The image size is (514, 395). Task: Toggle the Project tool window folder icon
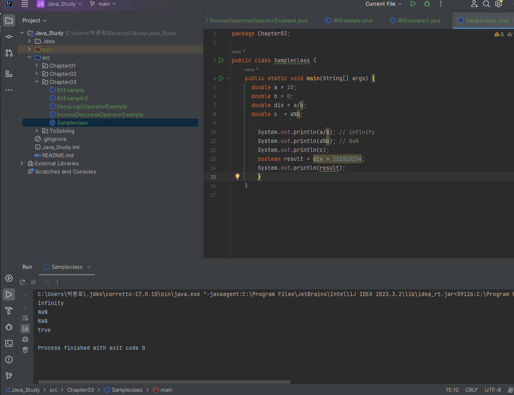(9, 20)
